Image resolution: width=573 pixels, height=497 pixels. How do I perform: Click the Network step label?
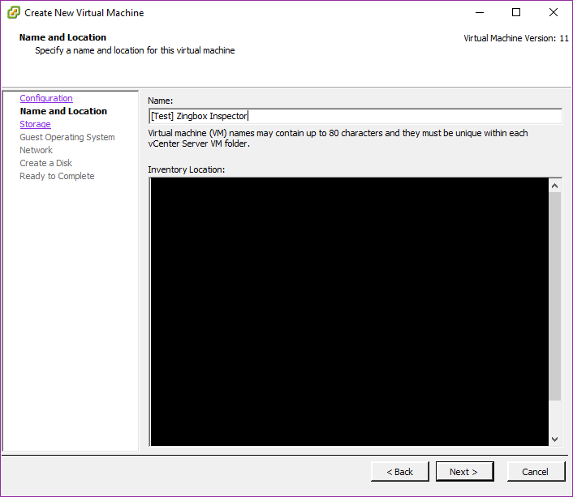tap(37, 150)
